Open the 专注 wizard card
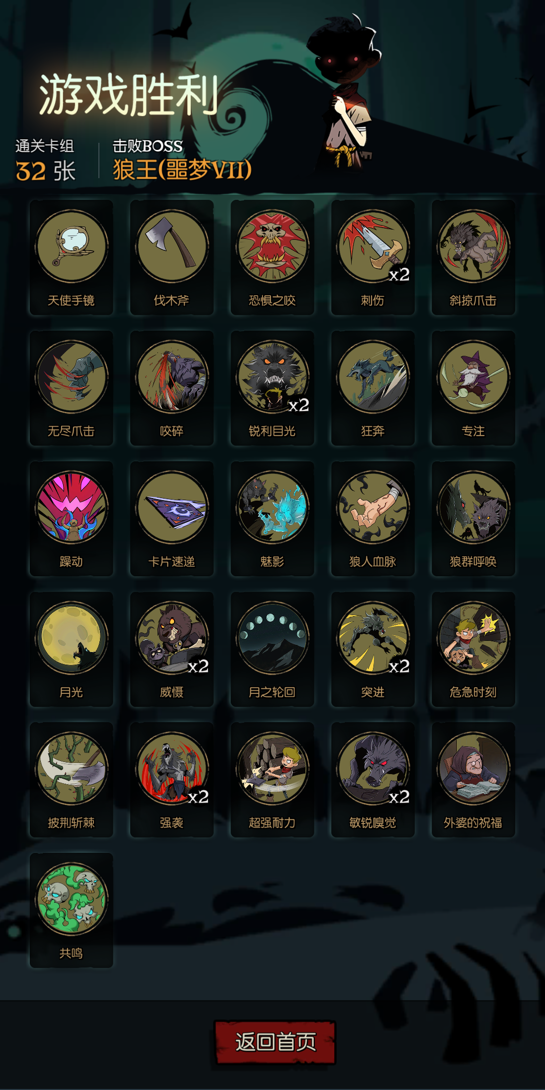 tap(473, 388)
